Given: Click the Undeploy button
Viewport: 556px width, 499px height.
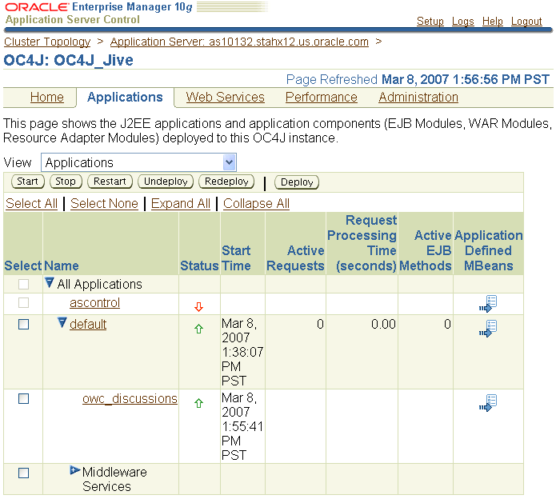Looking at the screenshot, I should pos(166,182).
